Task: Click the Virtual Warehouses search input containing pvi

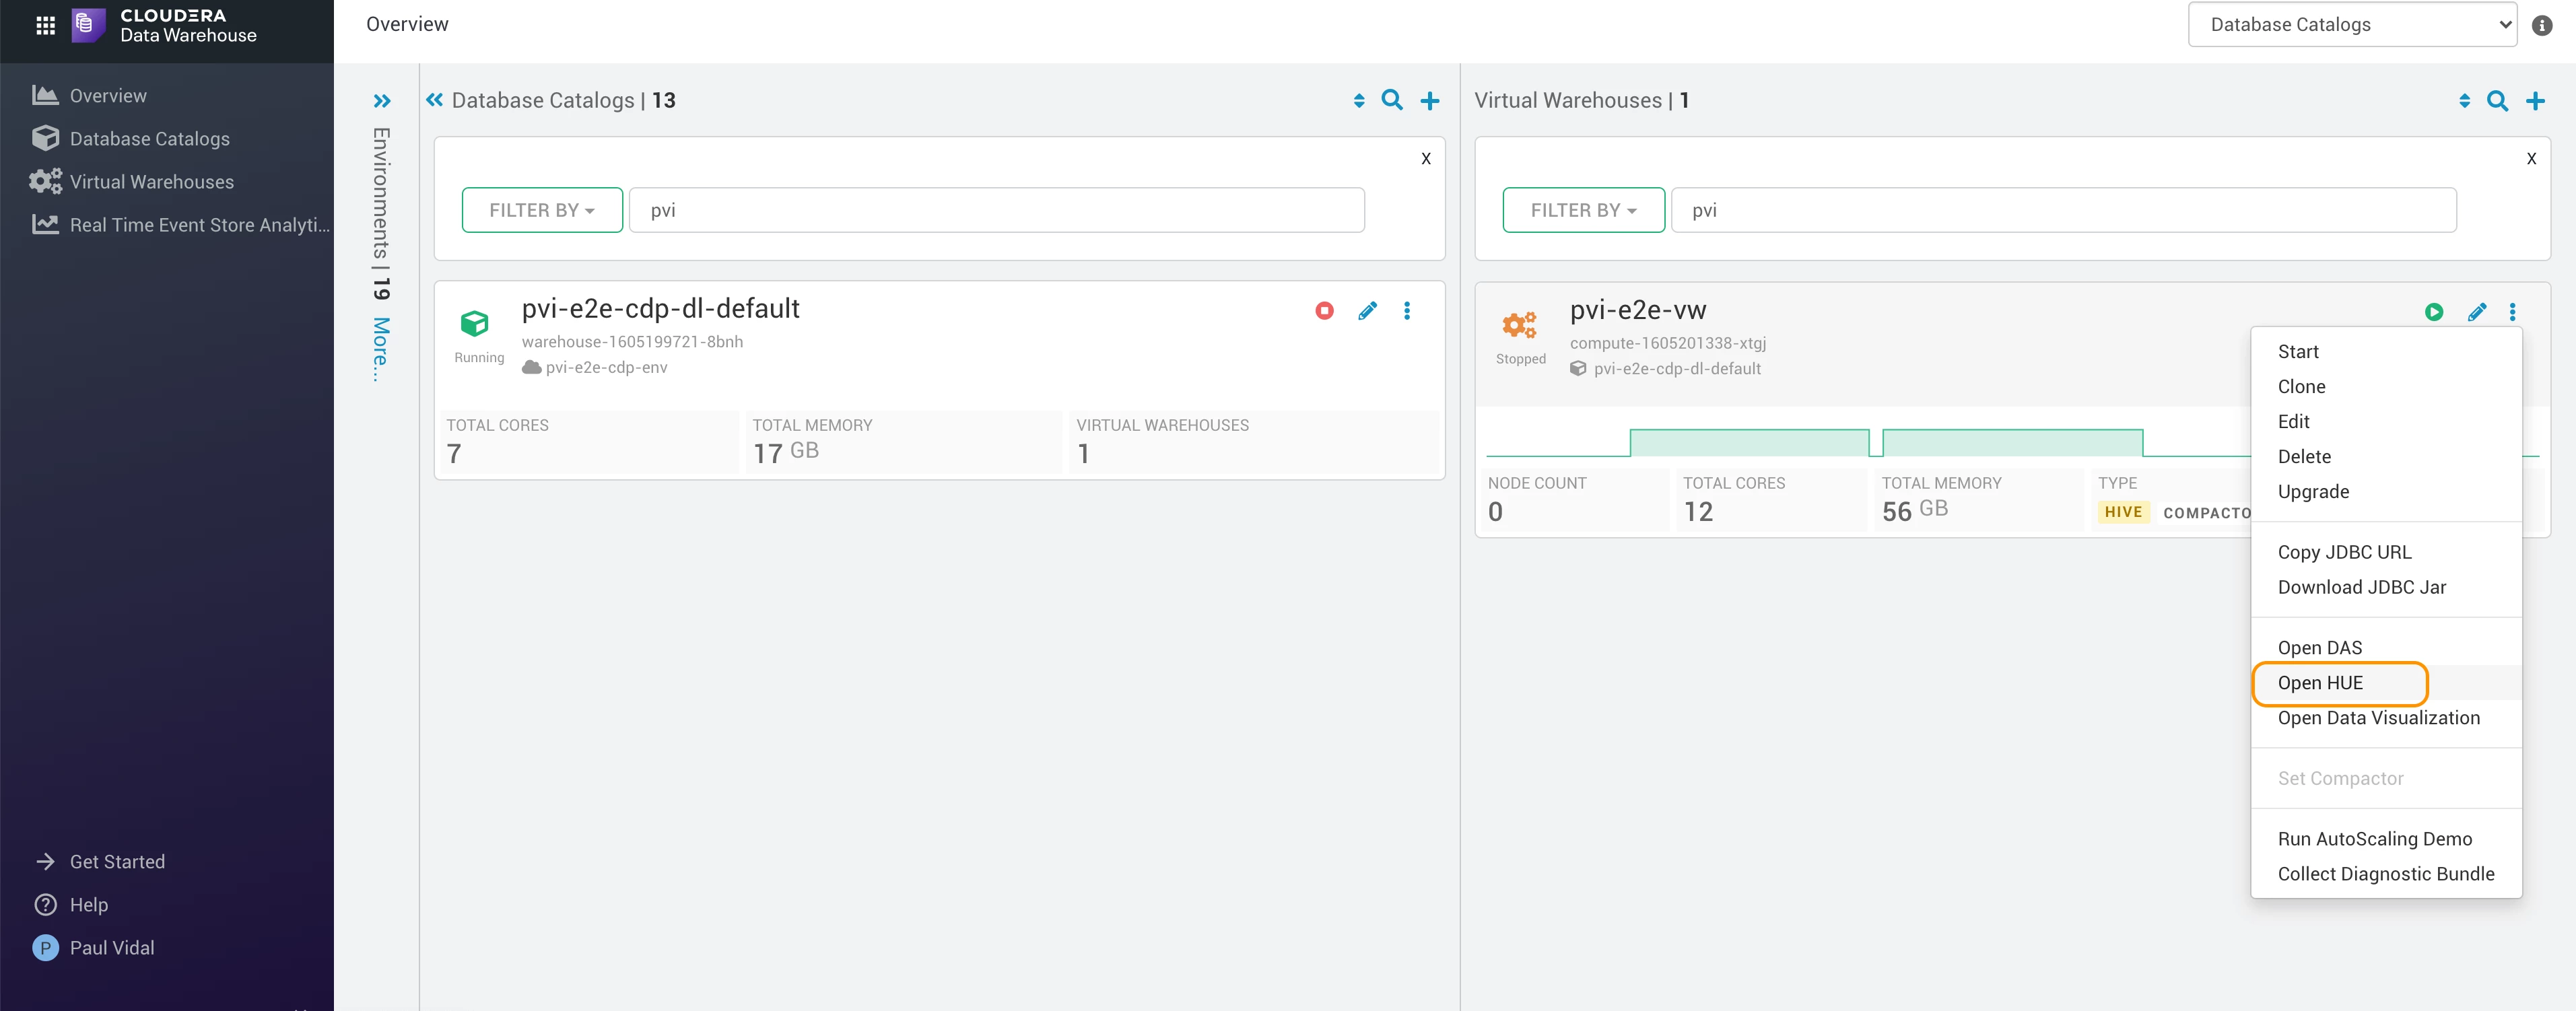Action: click(x=2064, y=210)
